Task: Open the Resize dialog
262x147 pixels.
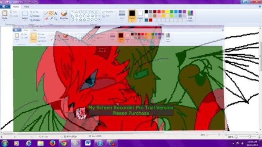Action: [35, 16]
